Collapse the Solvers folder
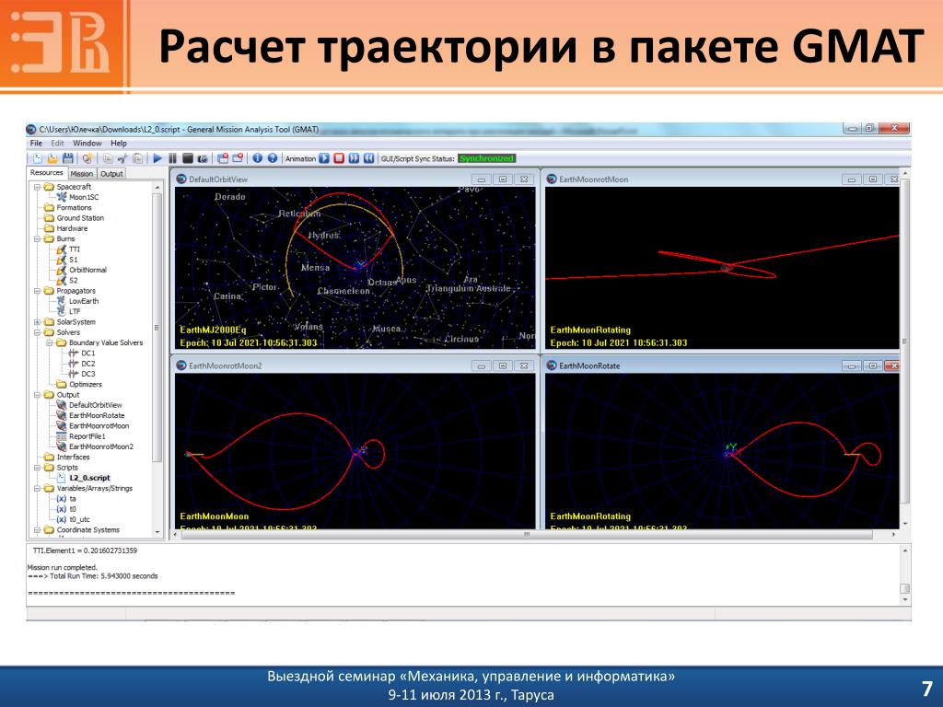The height and width of the screenshot is (707, 943). 37,332
